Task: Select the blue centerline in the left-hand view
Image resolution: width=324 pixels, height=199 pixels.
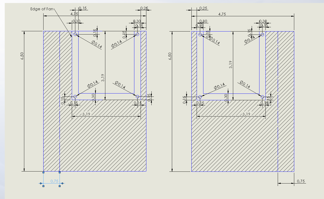Action: coord(60,101)
